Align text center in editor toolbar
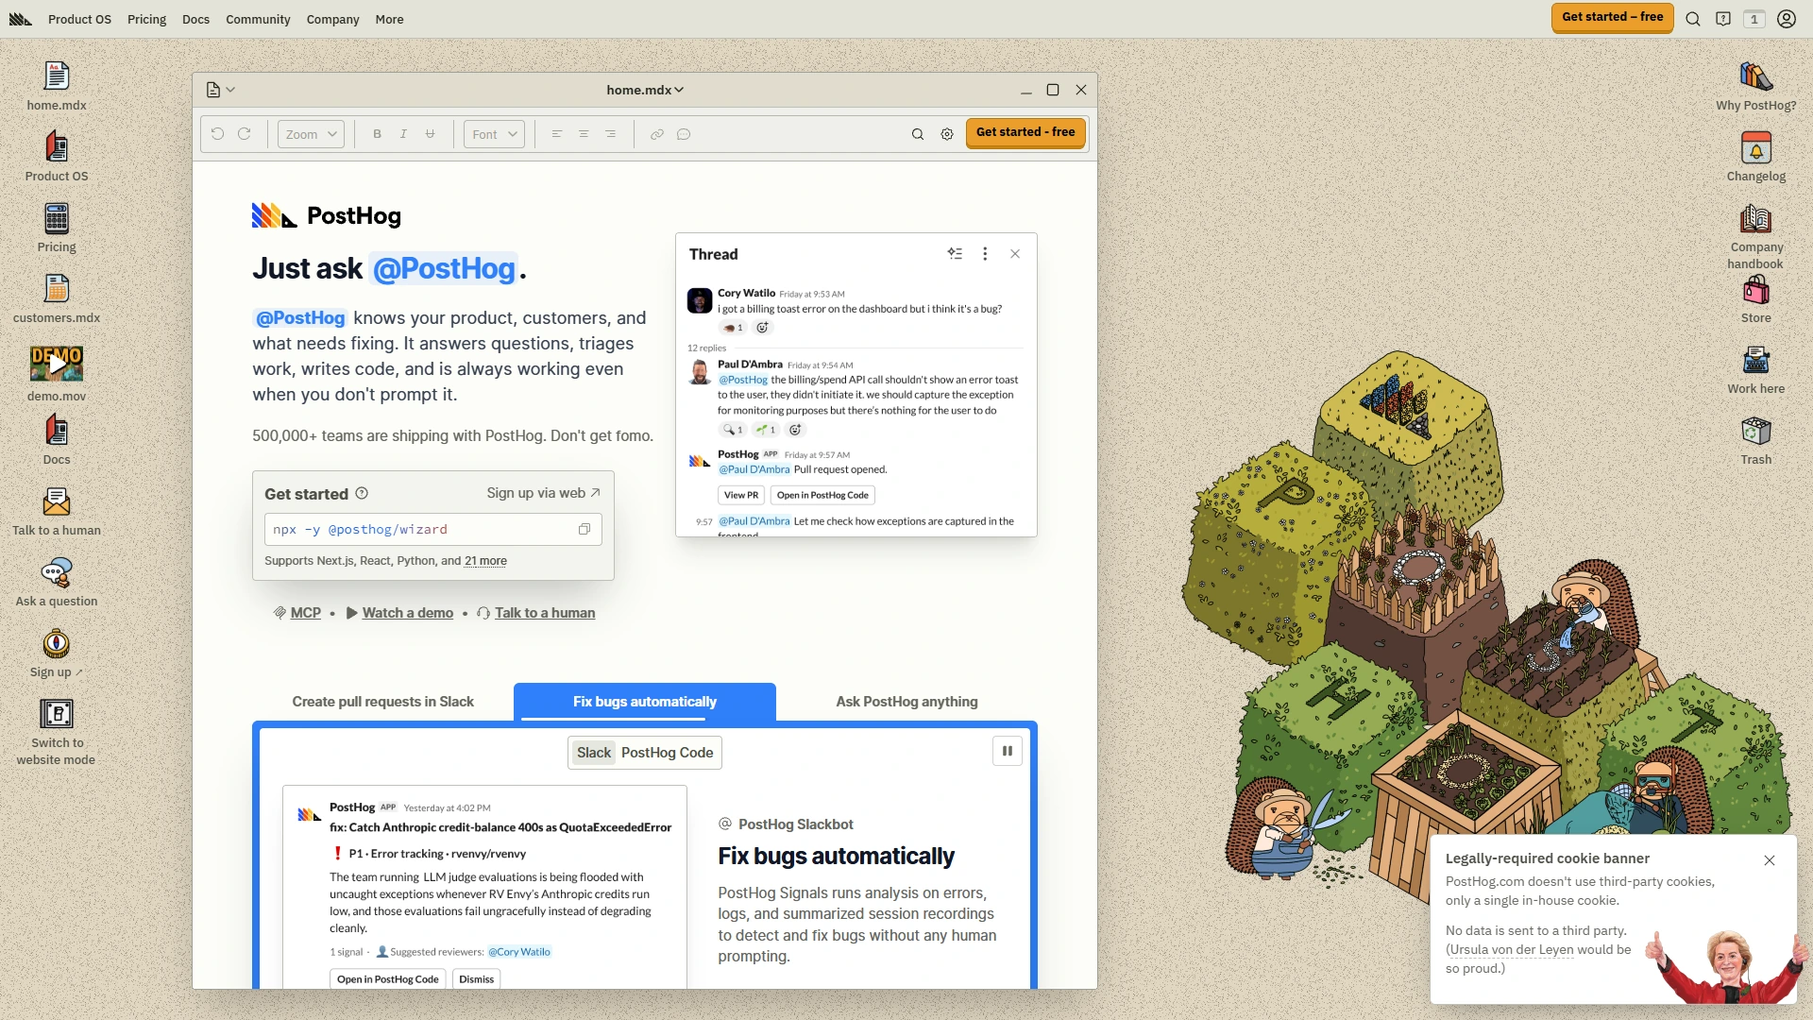Image resolution: width=1813 pixels, height=1020 pixels. coord(584,134)
